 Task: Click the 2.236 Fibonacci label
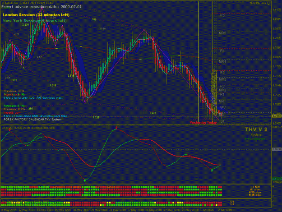(26, 25)
